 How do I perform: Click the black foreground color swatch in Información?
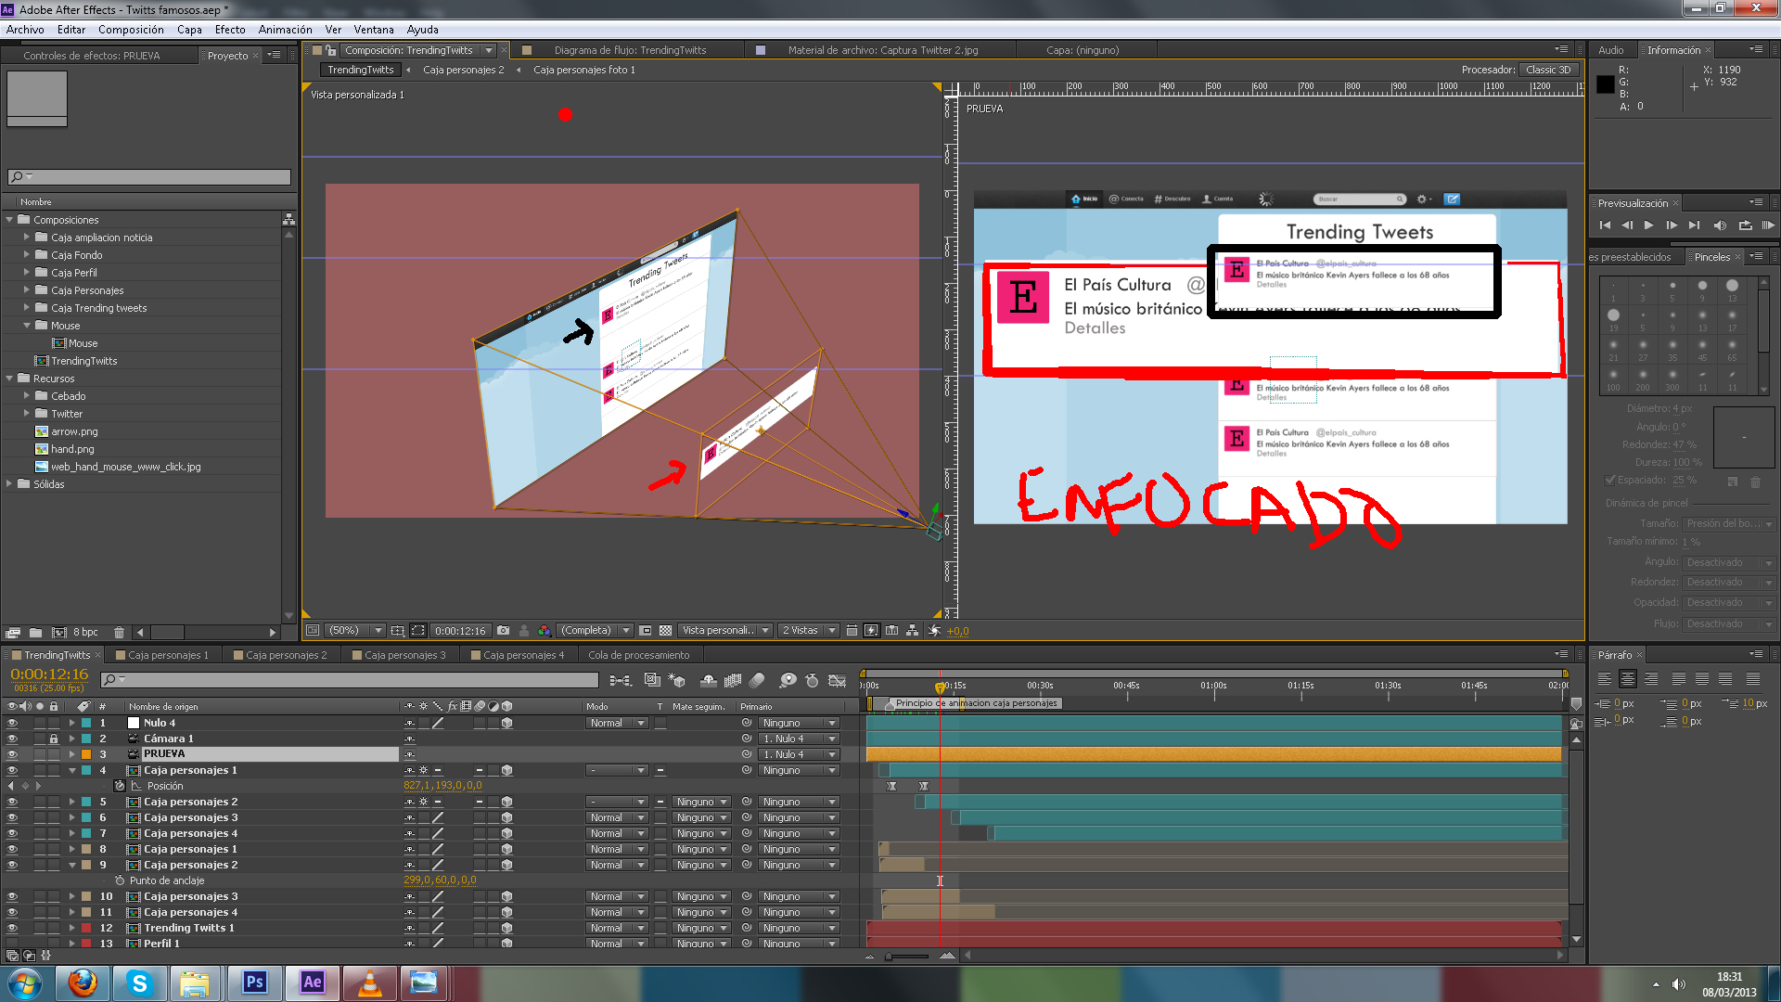point(1606,84)
